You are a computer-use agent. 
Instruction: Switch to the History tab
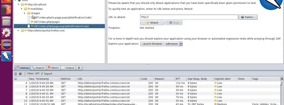23,68
